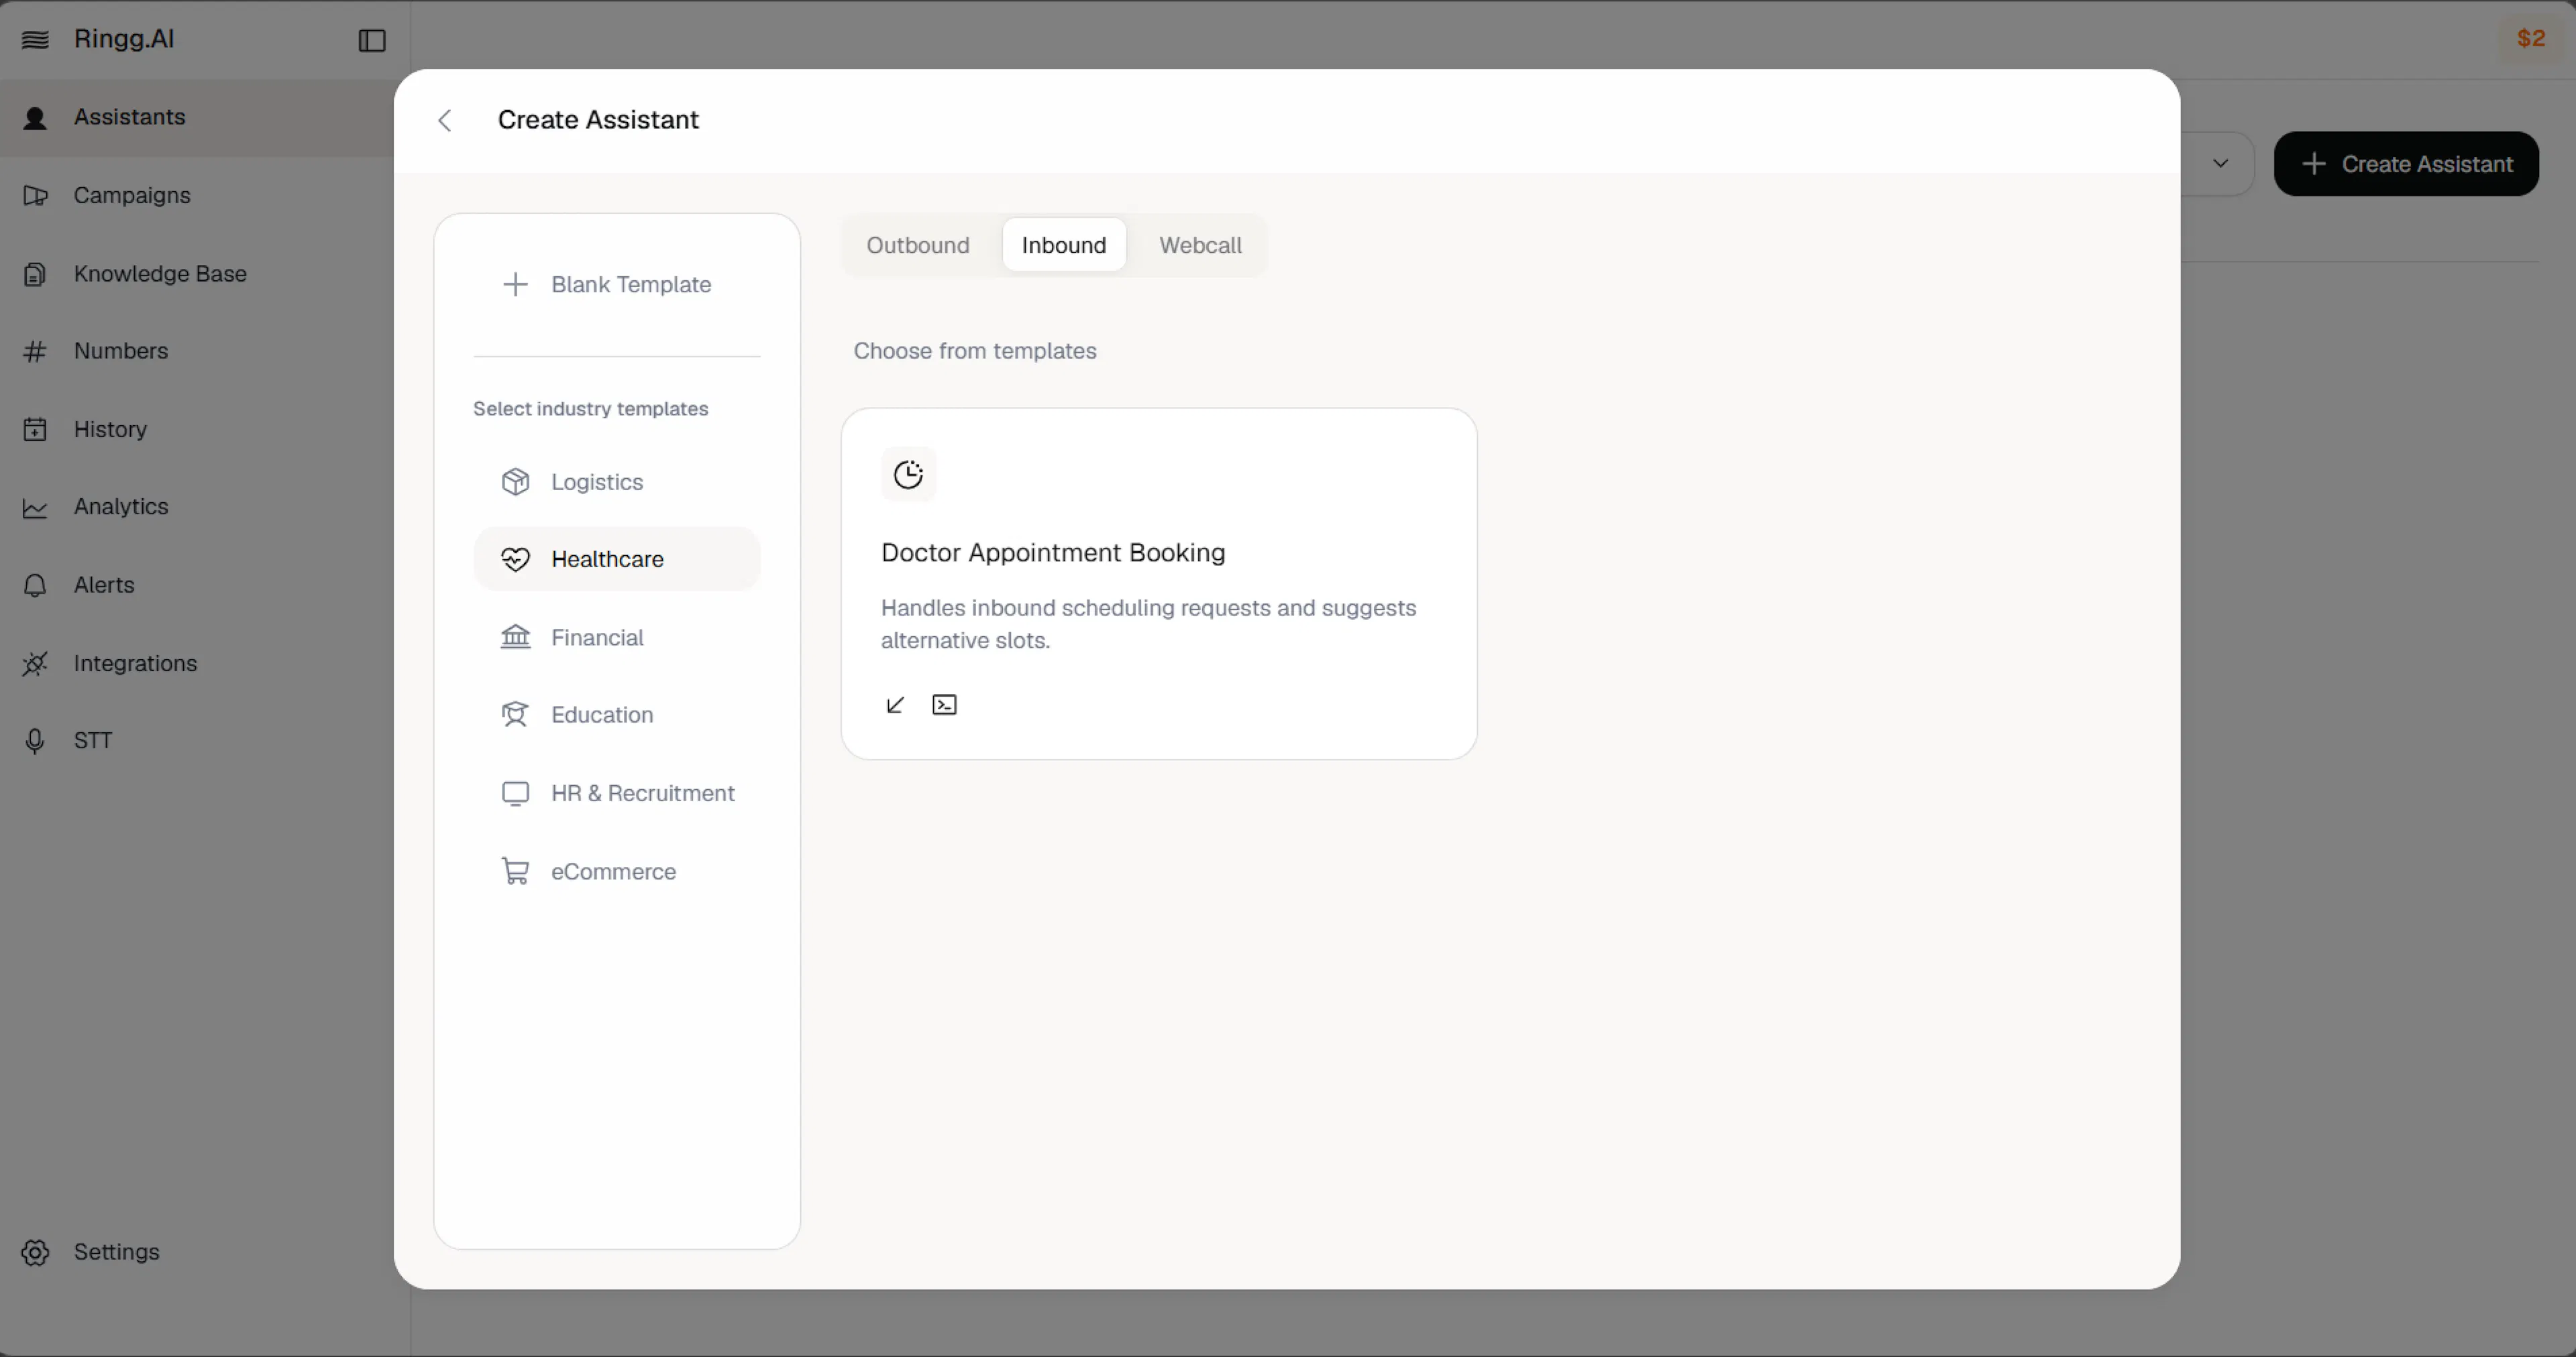Image resolution: width=2576 pixels, height=1357 pixels.
Task: Click the Ringg.AI logo icon
Action: (35, 40)
